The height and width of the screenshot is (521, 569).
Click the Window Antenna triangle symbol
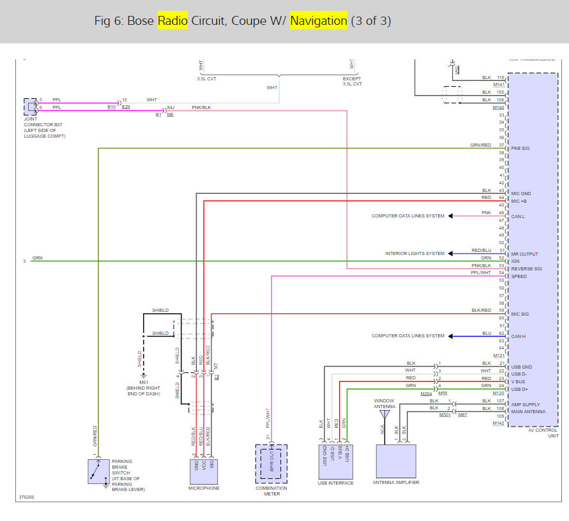(384, 414)
